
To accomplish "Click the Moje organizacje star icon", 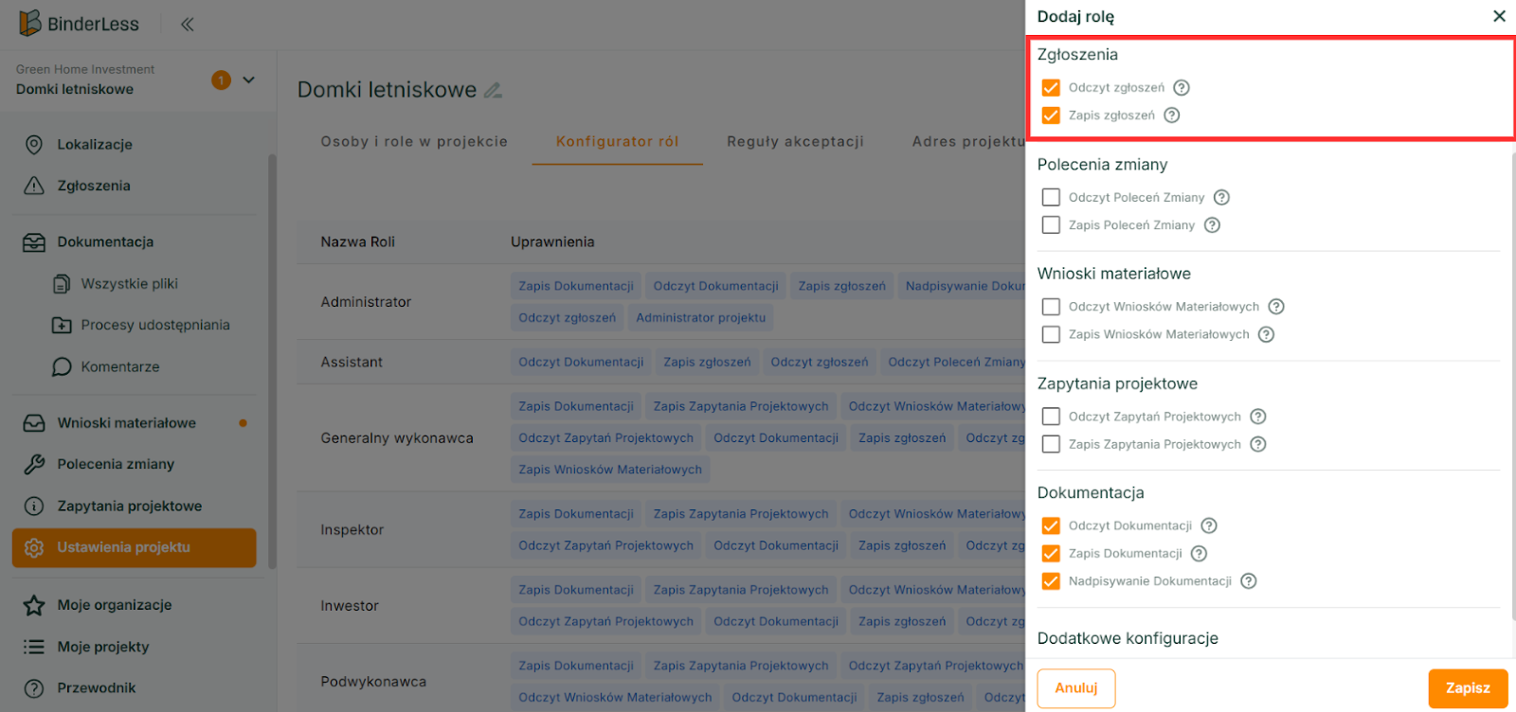I will tap(34, 605).
